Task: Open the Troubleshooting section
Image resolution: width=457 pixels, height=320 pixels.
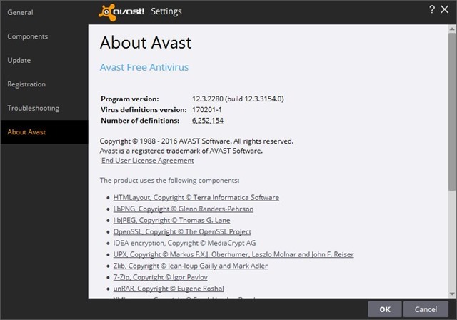Action: click(34, 109)
